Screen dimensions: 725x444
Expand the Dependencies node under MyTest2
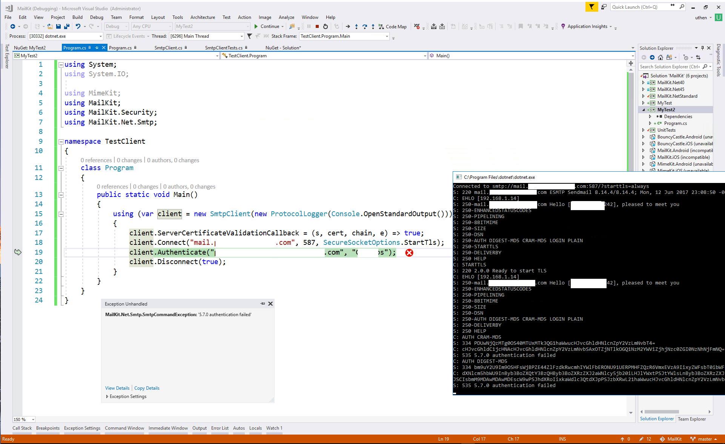click(650, 116)
